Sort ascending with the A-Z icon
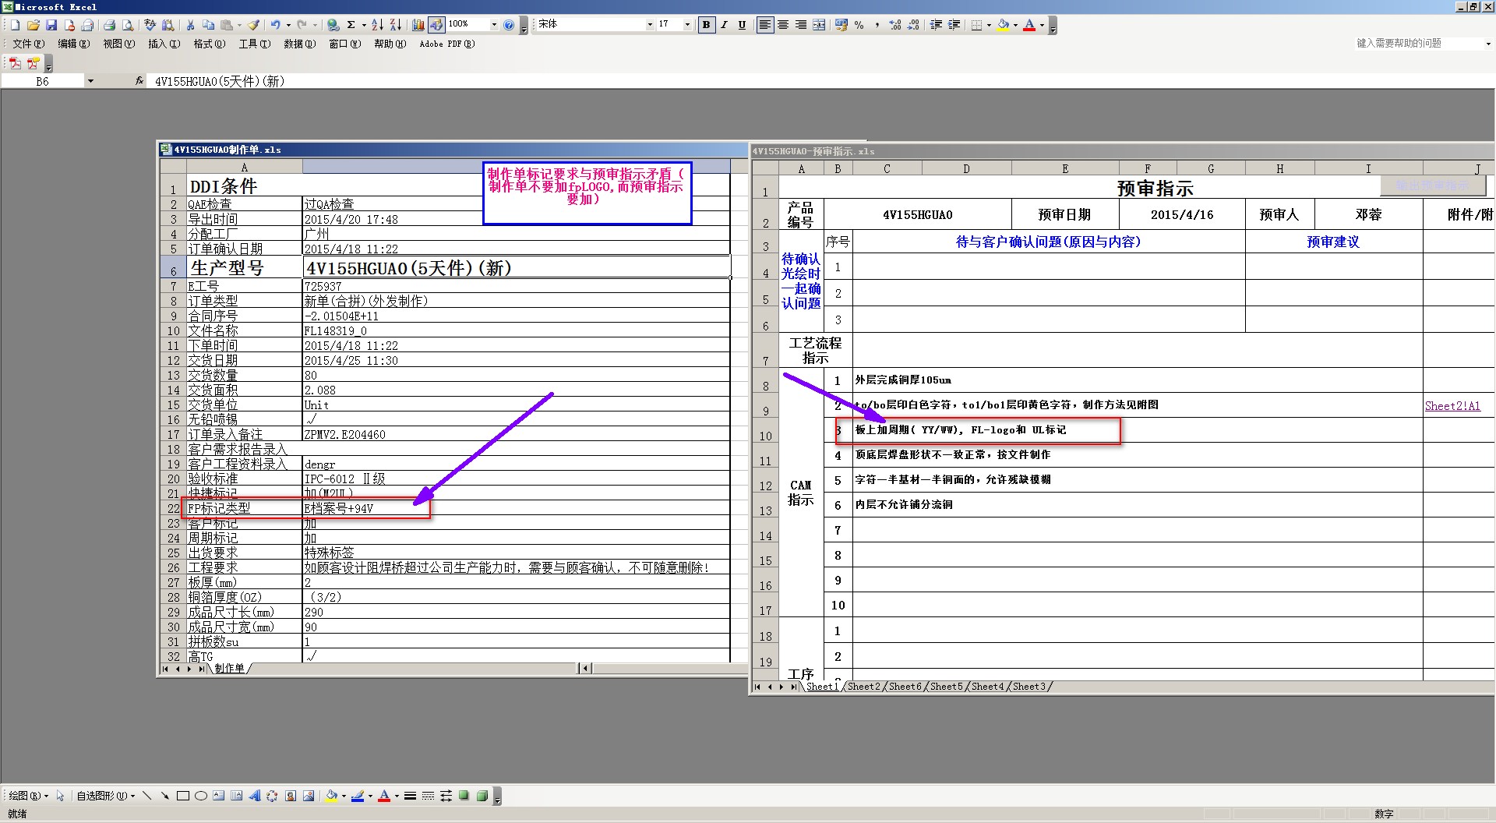Screen dimensions: 1496x823 [377, 25]
